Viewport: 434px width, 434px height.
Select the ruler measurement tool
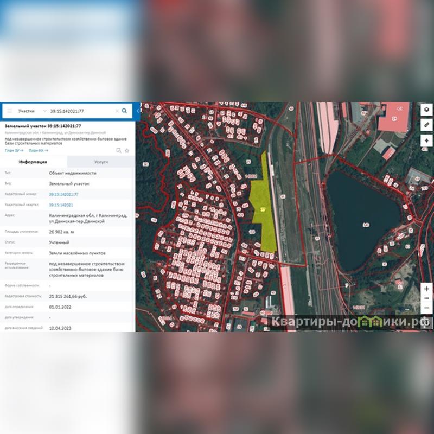426,125
